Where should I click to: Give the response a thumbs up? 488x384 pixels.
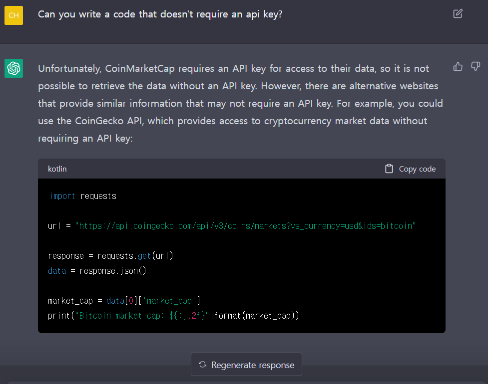click(x=458, y=66)
